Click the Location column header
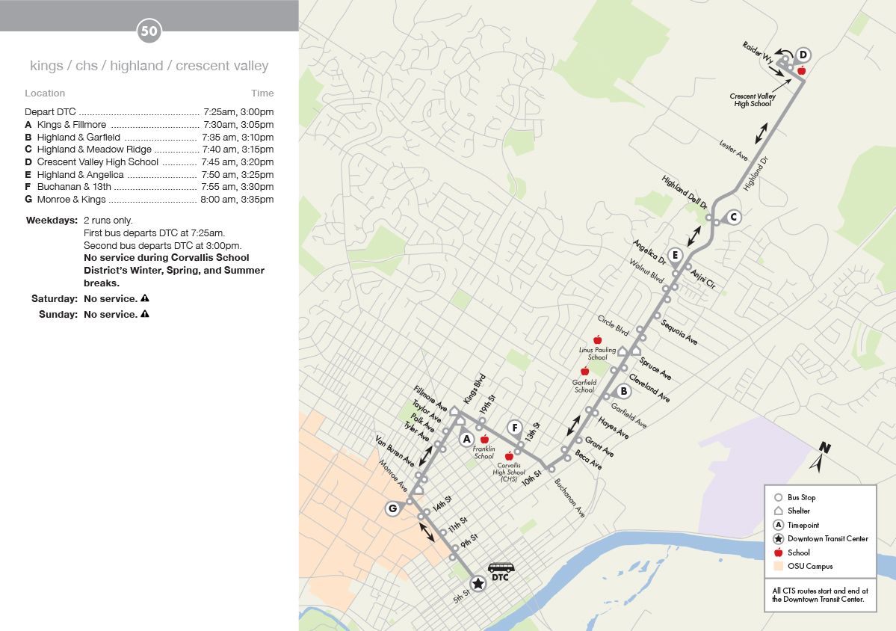 coord(45,93)
